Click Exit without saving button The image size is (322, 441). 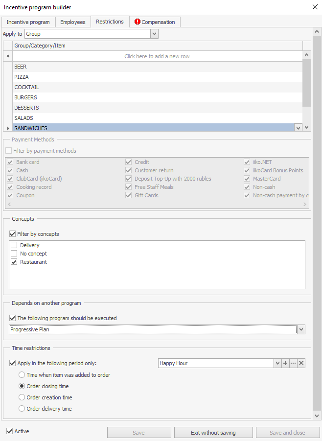click(x=213, y=433)
